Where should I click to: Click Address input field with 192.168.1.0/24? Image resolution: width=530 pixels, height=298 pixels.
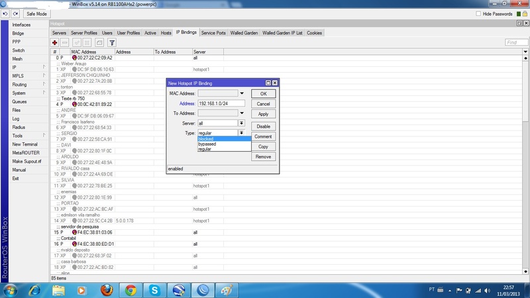coord(221,103)
